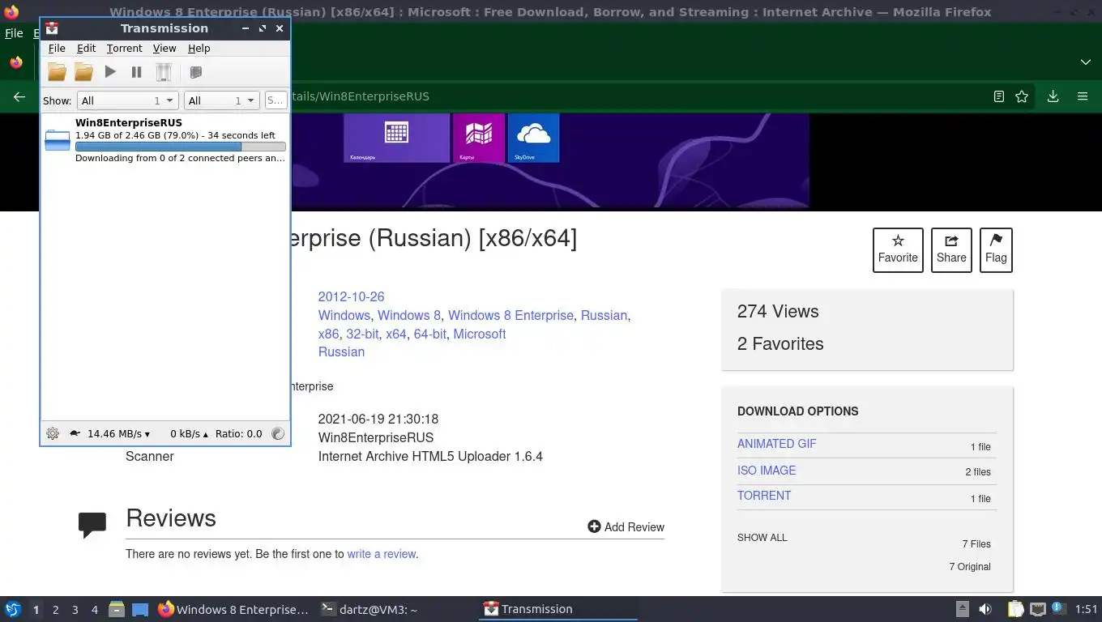Expand the first Show All activity filter dropdown
This screenshot has width=1102, height=622.
pos(127,100)
